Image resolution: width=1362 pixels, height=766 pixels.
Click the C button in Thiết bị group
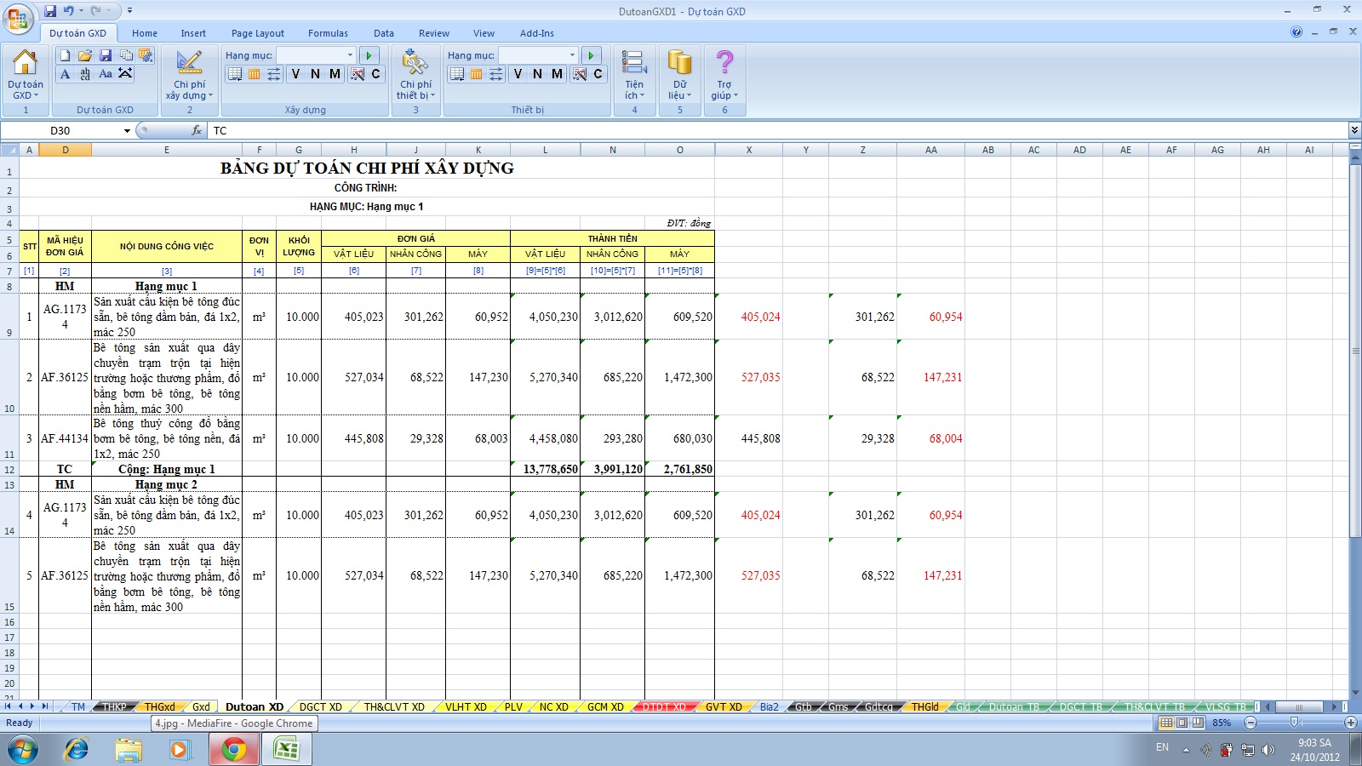pyautogui.click(x=598, y=74)
